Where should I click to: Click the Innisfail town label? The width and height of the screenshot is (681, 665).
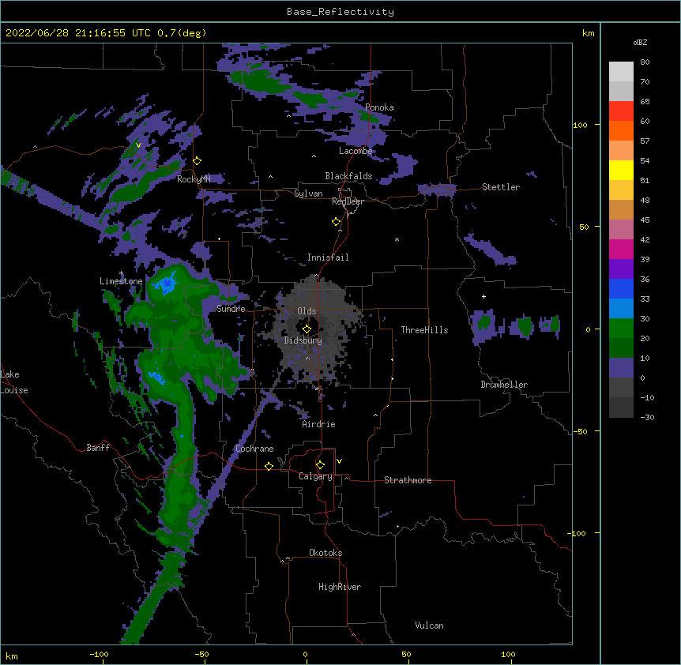point(328,257)
